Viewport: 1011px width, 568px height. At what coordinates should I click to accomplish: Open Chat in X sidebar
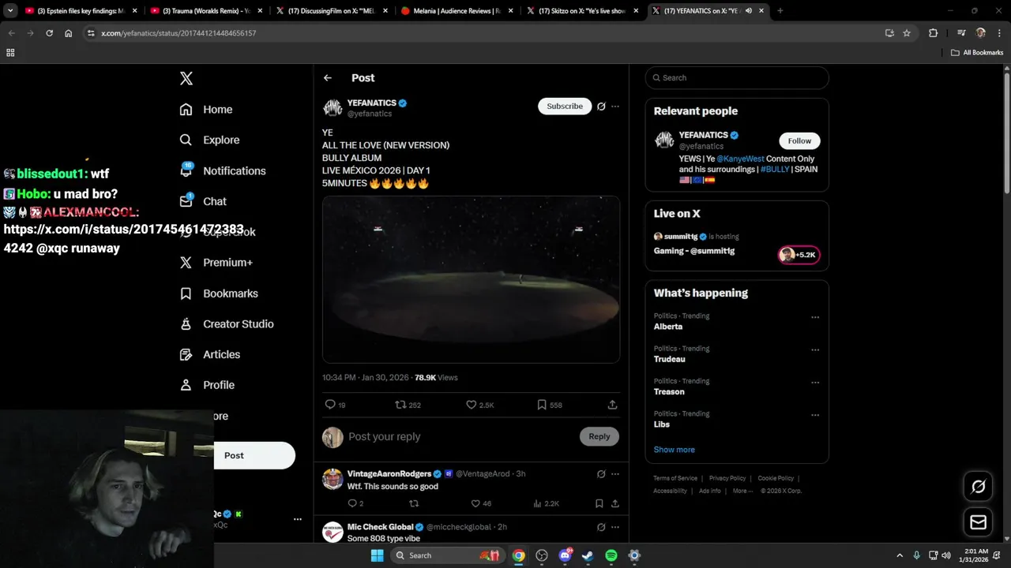(203, 201)
